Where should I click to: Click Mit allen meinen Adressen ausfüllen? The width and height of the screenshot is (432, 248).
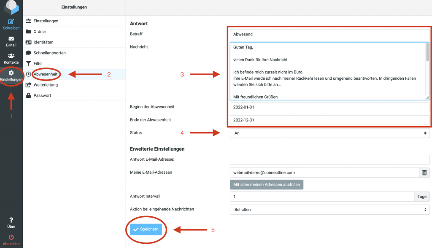click(x=267, y=185)
